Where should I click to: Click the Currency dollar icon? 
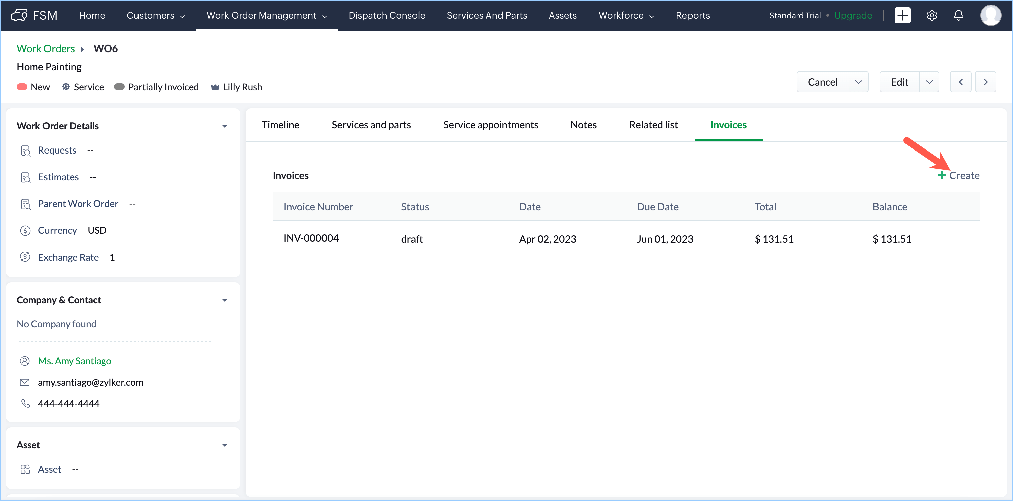(25, 230)
